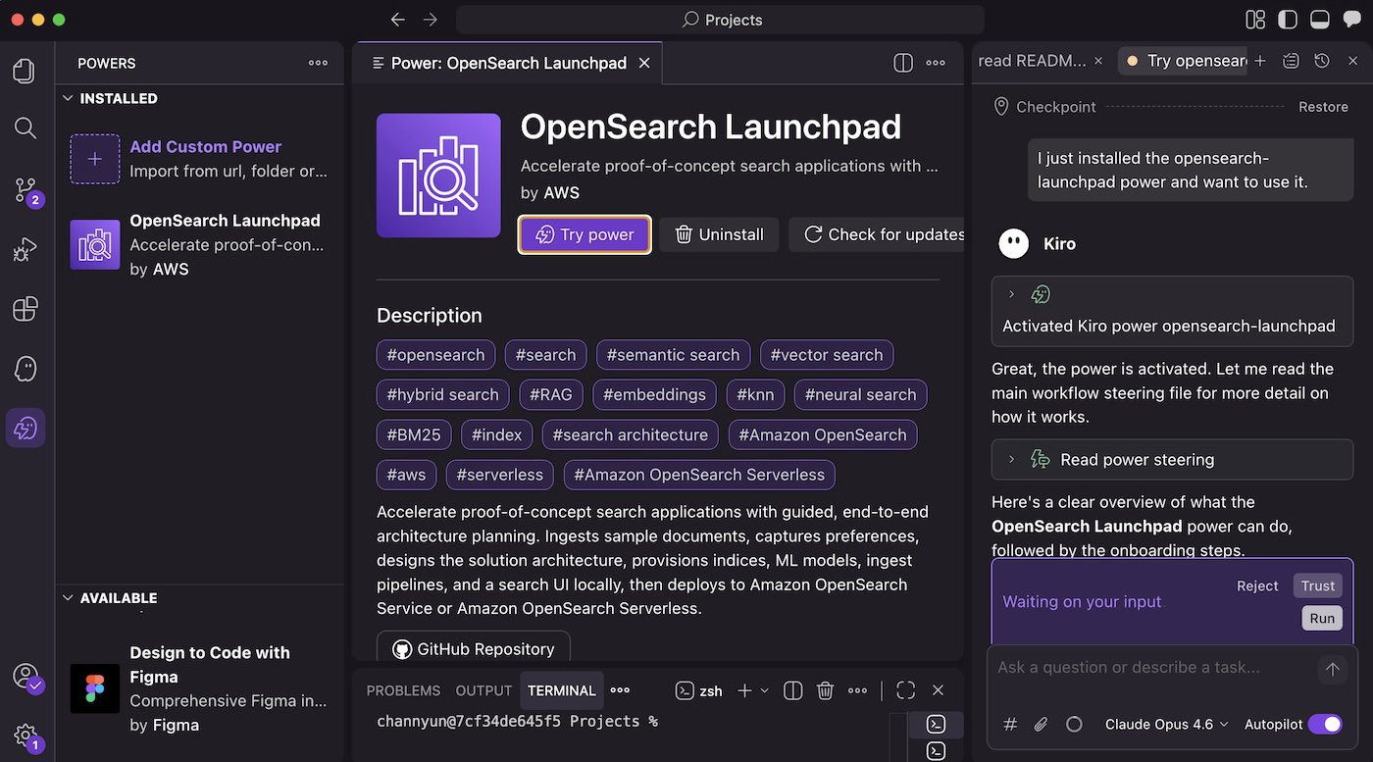Toggle the primary sidebar from the title bar
Viewport: 1373px width, 762px height.
[x=1288, y=20]
